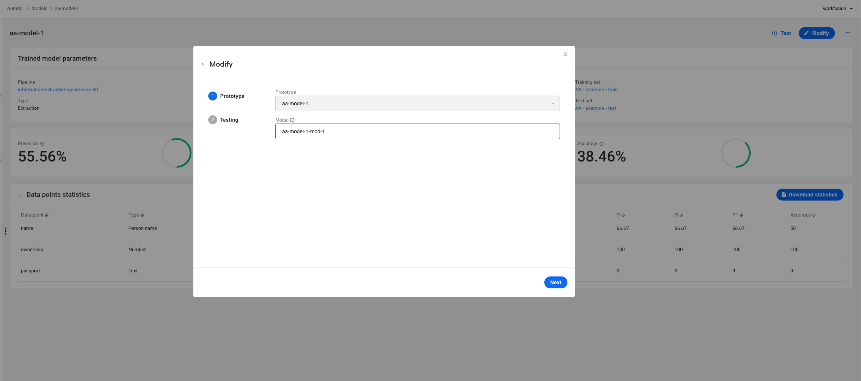The width and height of the screenshot is (861, 381).
Task: Sort by R column
Action: click(x=679, y=215)
